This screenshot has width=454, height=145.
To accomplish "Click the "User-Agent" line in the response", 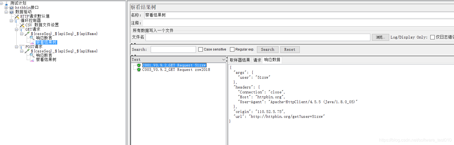I will pyautogui.click(x=298, y=102).
